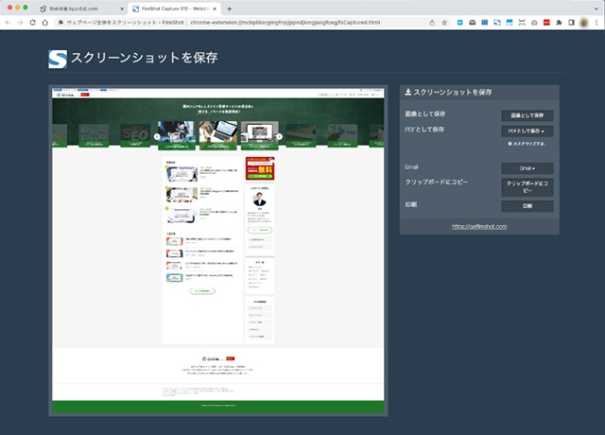This screenshot has height=435, width=605.
Task: Click the 印刷 button
Action: [527, 206]
